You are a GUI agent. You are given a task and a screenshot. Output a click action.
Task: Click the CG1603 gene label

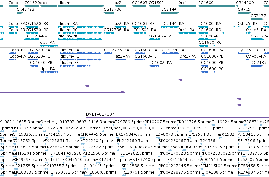click(x=140, y=3)
